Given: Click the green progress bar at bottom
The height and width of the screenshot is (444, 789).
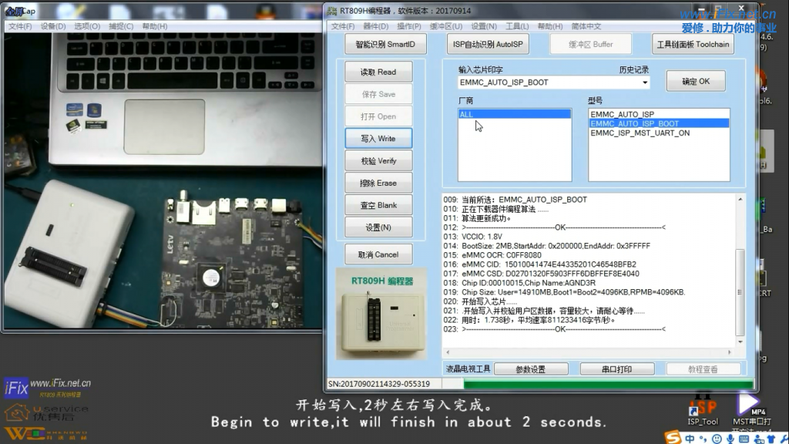Looking at the screenshot, I should point(596,384).
